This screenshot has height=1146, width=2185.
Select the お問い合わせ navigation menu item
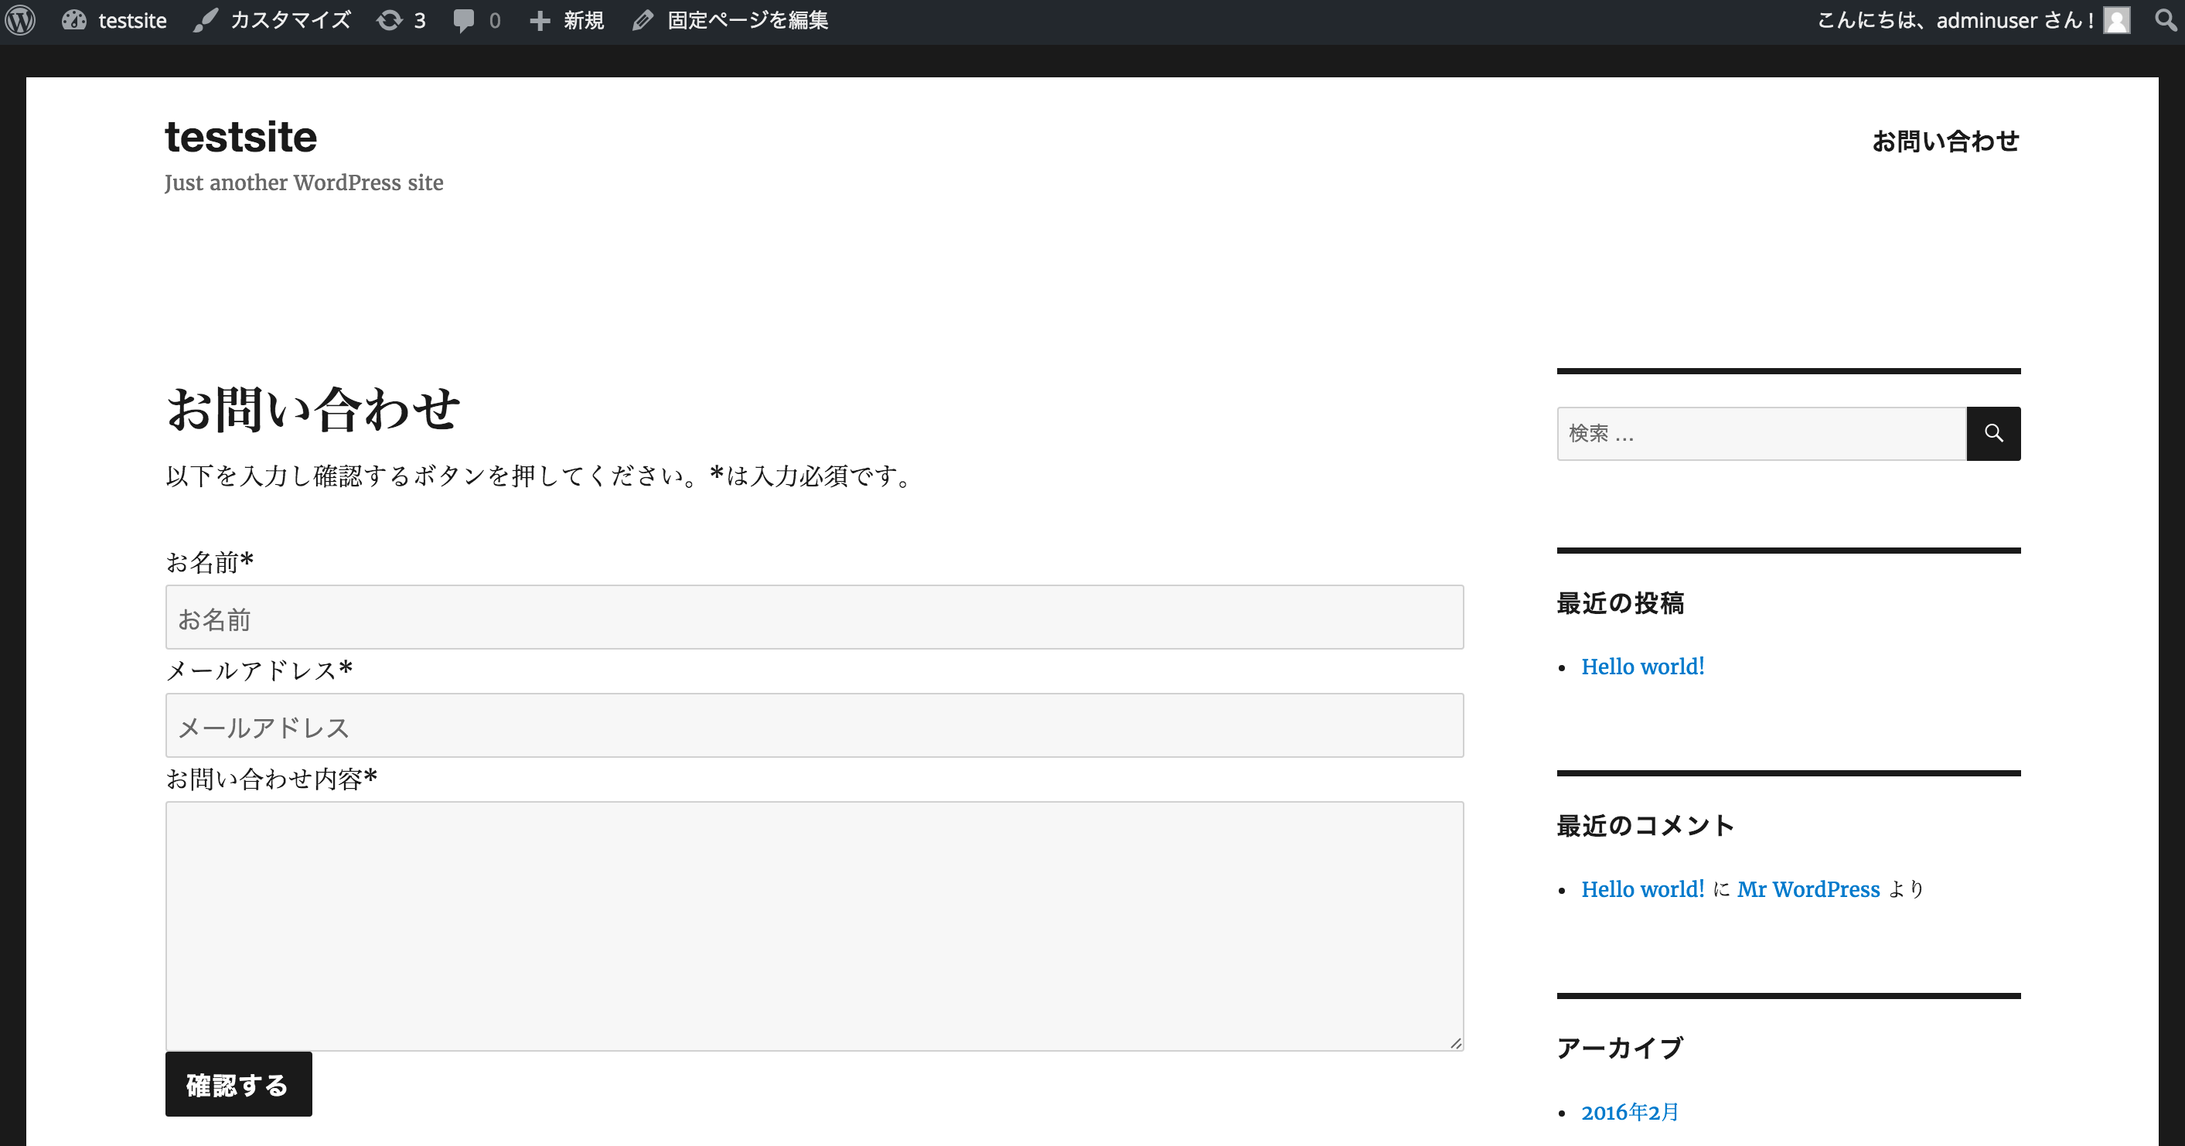click(x=1946, y=141)
